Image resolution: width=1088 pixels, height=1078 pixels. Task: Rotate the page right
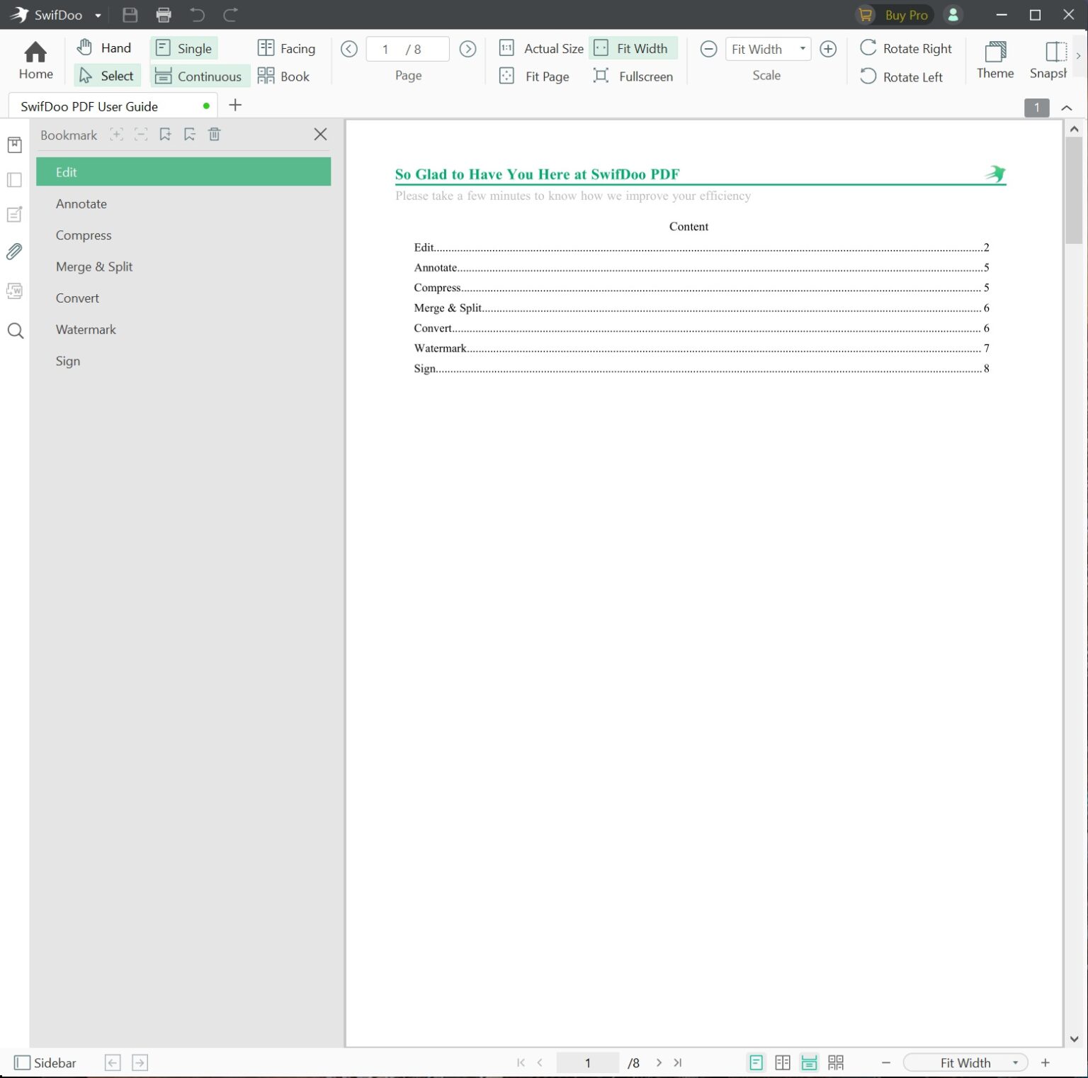click(906, 48)
